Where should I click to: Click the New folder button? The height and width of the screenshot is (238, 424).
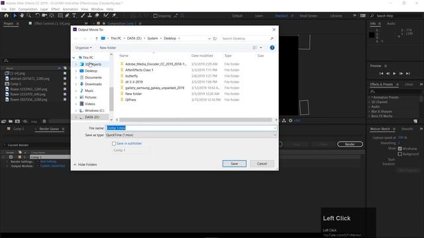(x=108, y=48)
